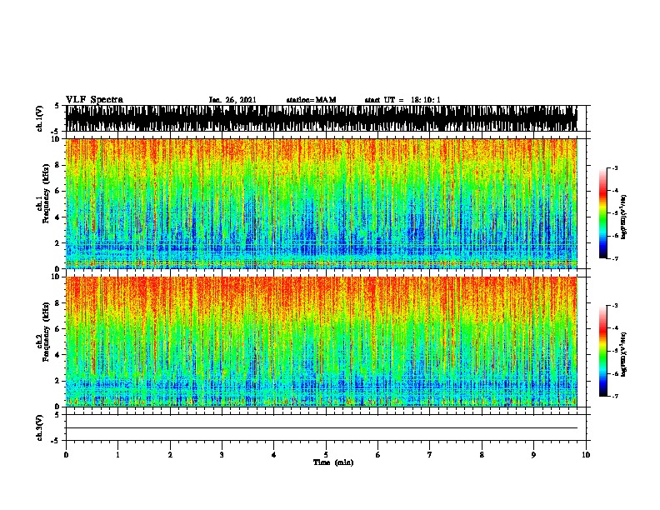Click time axis tick label "3"
The height and width of the screenshot is (510, 660).
(222, 455)
